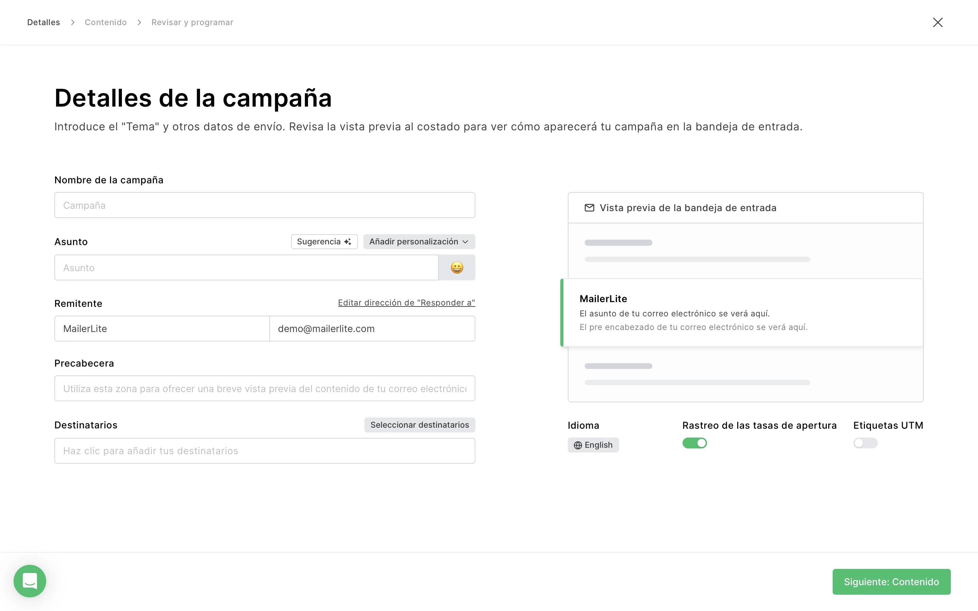Click Editar dirección de "Responder a" link
This screenshot has height=611, width=978.
(406, 303)
